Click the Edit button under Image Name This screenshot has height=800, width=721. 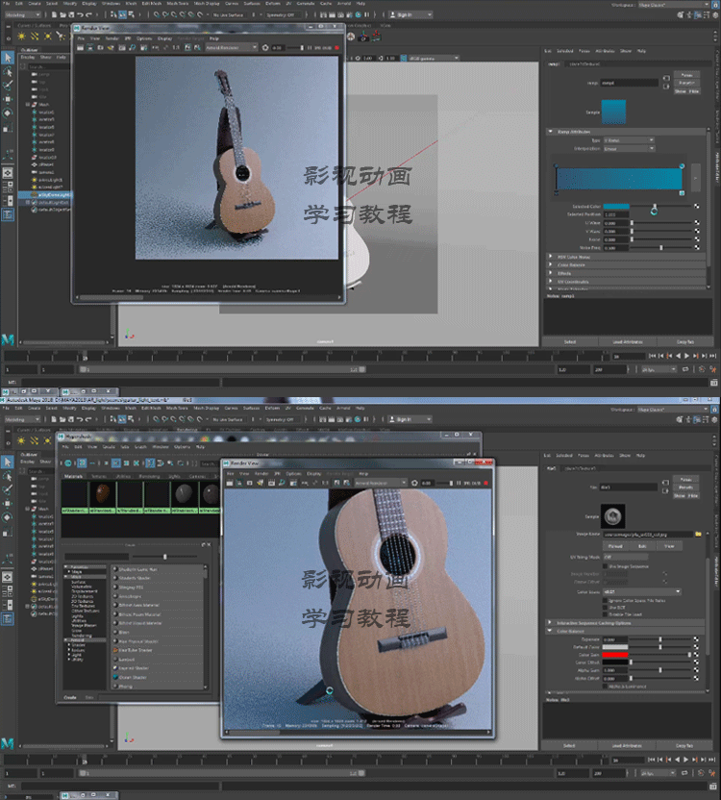tap(642, 546)
